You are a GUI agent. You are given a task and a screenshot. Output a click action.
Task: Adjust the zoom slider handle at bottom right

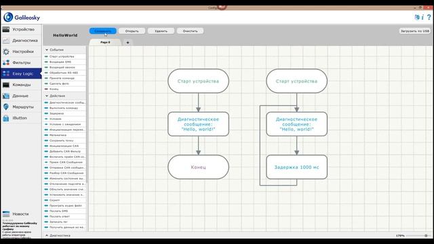pos(426,236)
